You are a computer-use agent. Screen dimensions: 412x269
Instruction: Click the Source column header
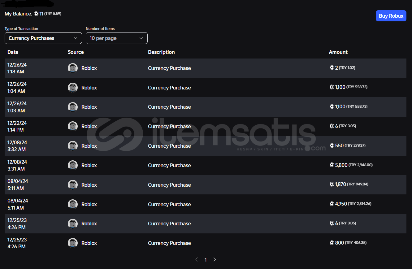click(x=76, y=52)
